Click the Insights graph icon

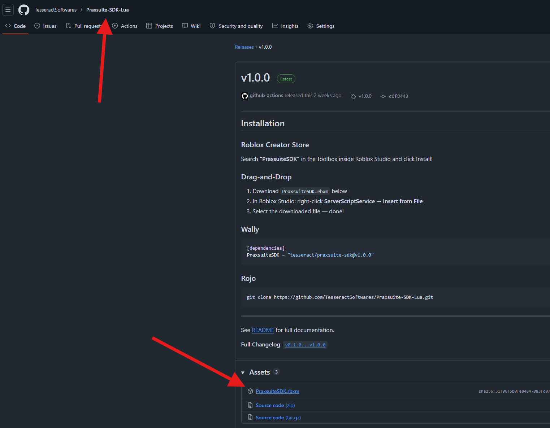click(x=275, y=26)
